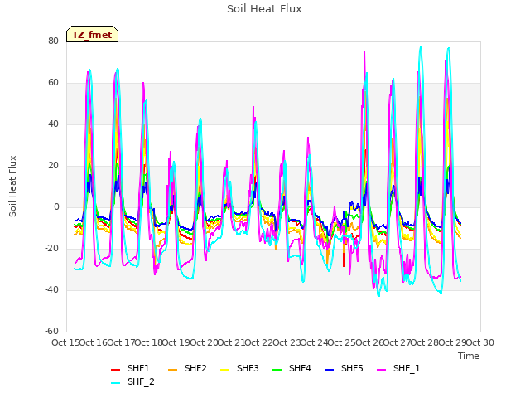530x398 pixels.
Task: Click the TZ_fmet annotation label
Action: (92, 35)
